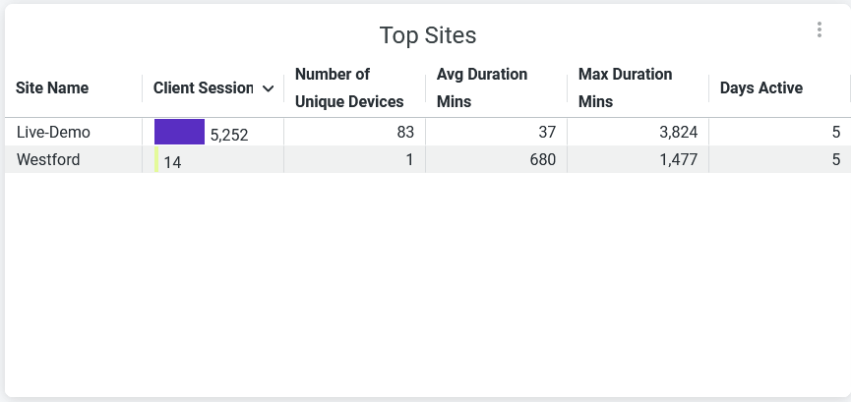This screenshot has width=851, height=402.
Task: Select the Live-Demo site name
Action: pos(46,133)
